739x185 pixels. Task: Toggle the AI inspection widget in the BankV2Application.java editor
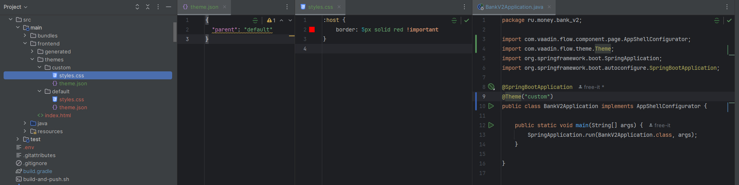click(717, 20)
